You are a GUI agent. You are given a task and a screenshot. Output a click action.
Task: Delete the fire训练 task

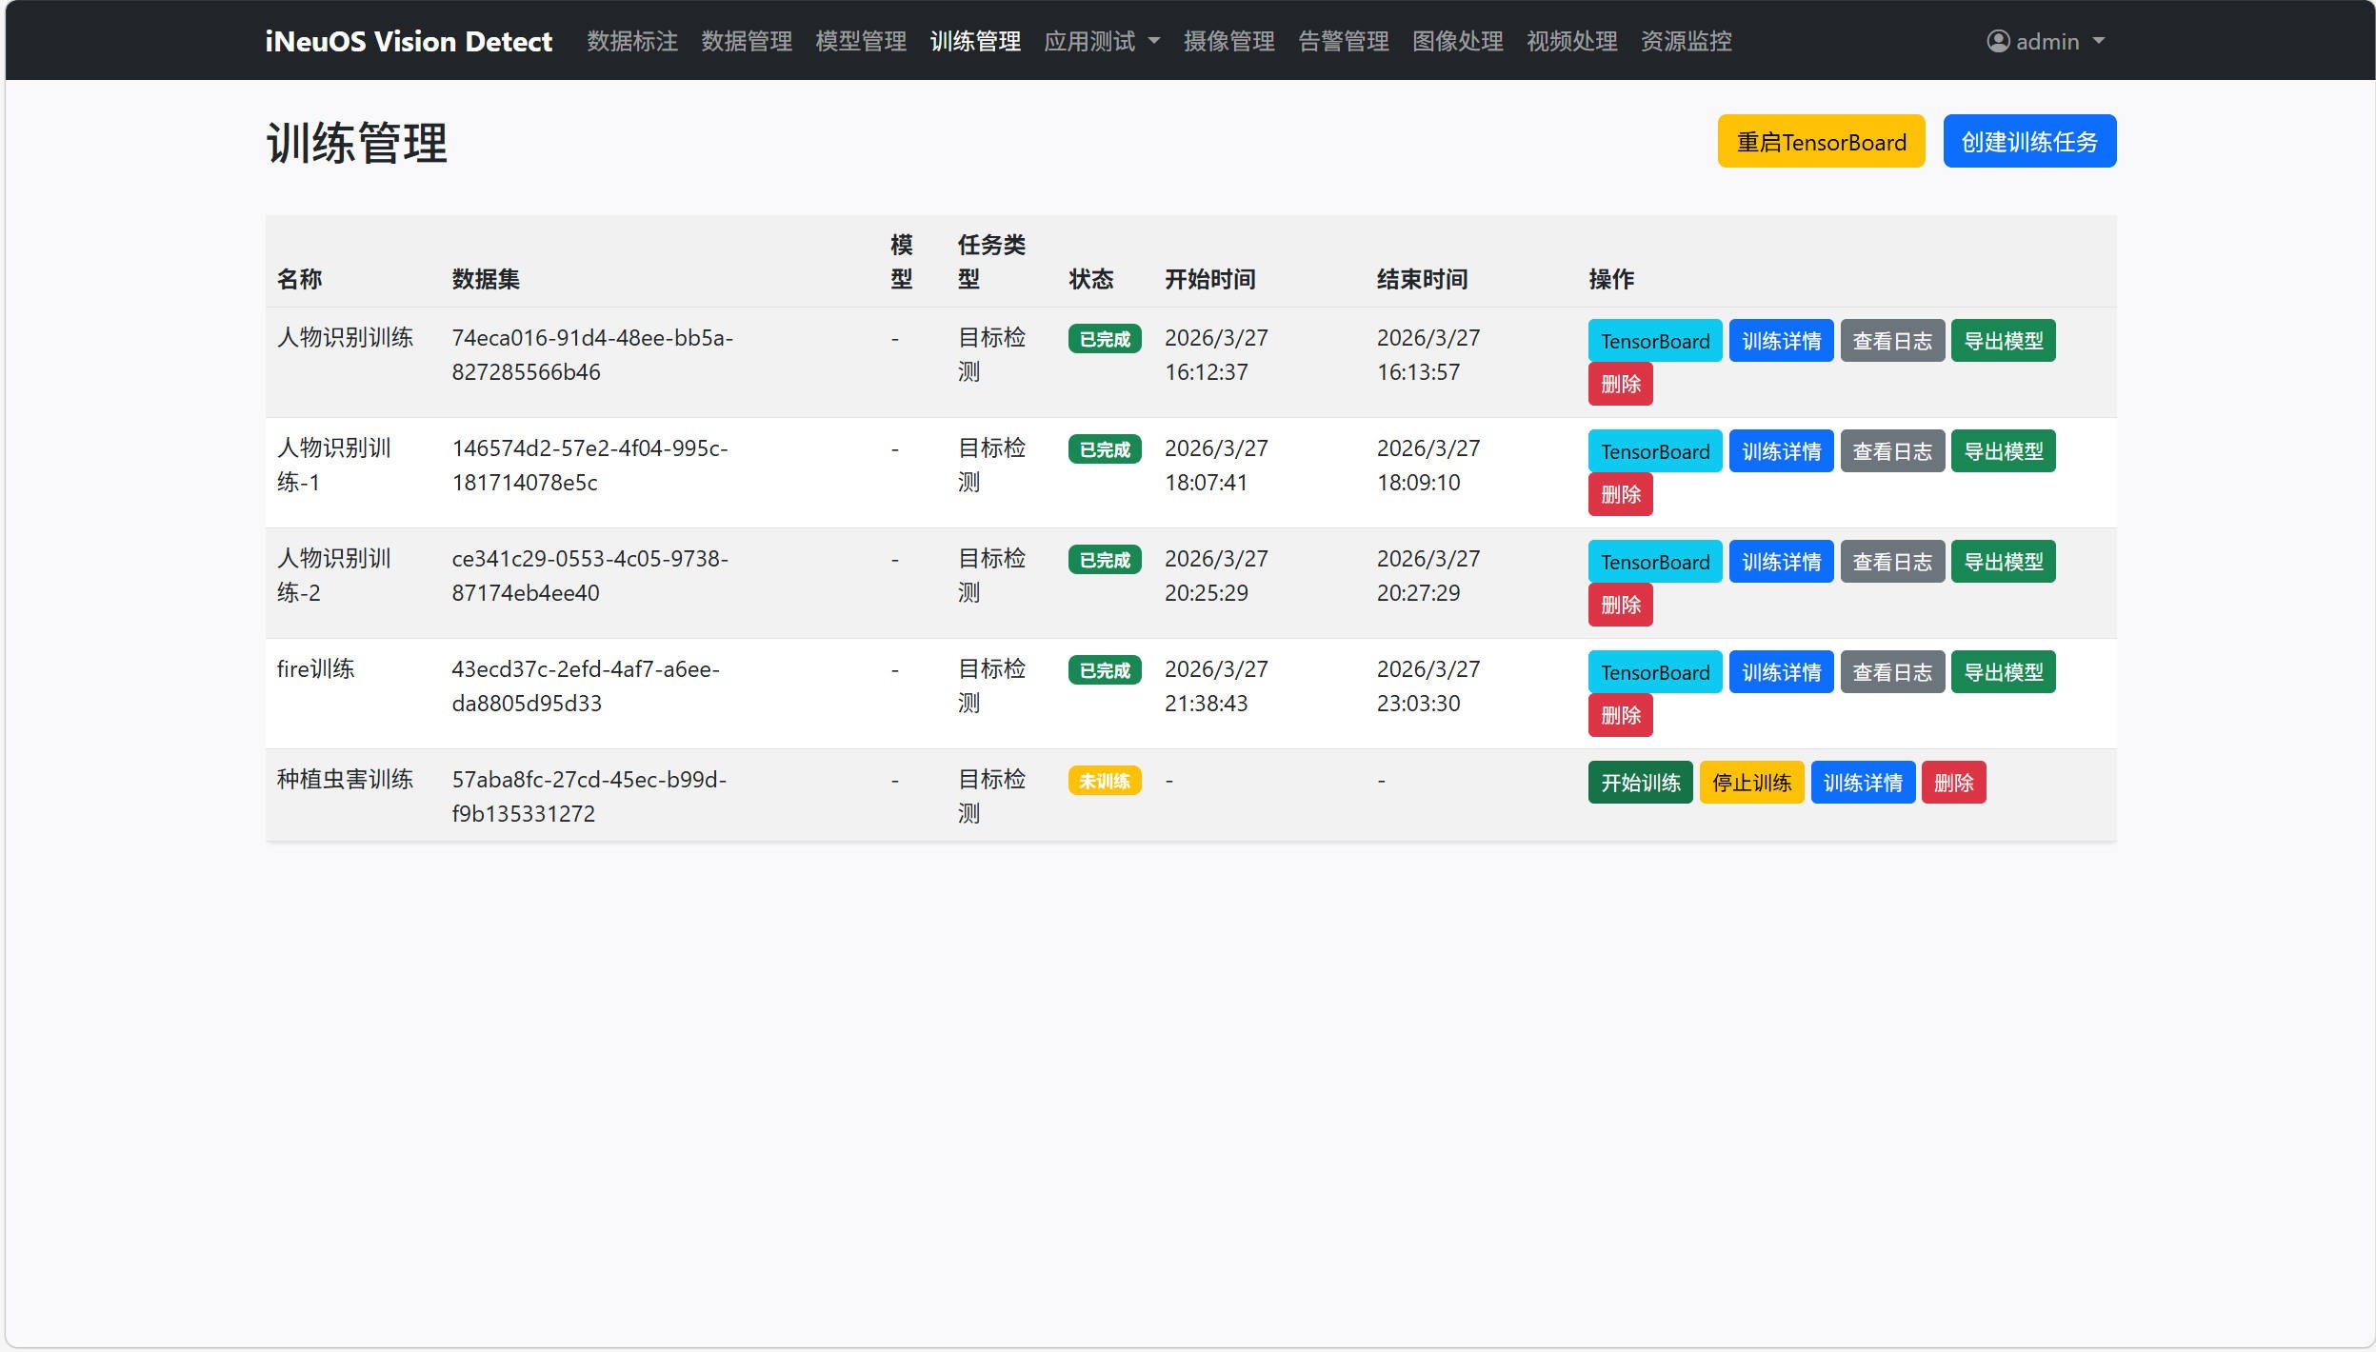(x=1620, y=715)
